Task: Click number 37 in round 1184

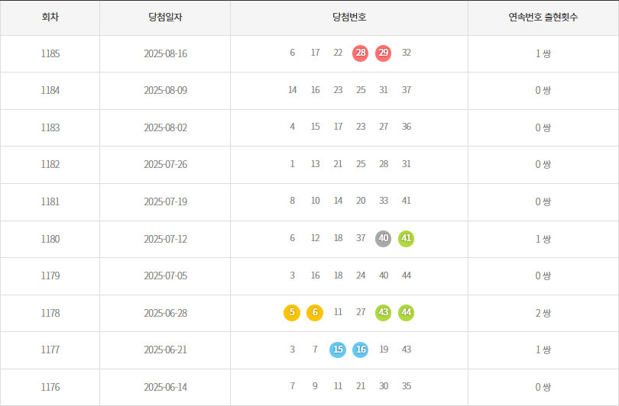Action: click(407, 90)
